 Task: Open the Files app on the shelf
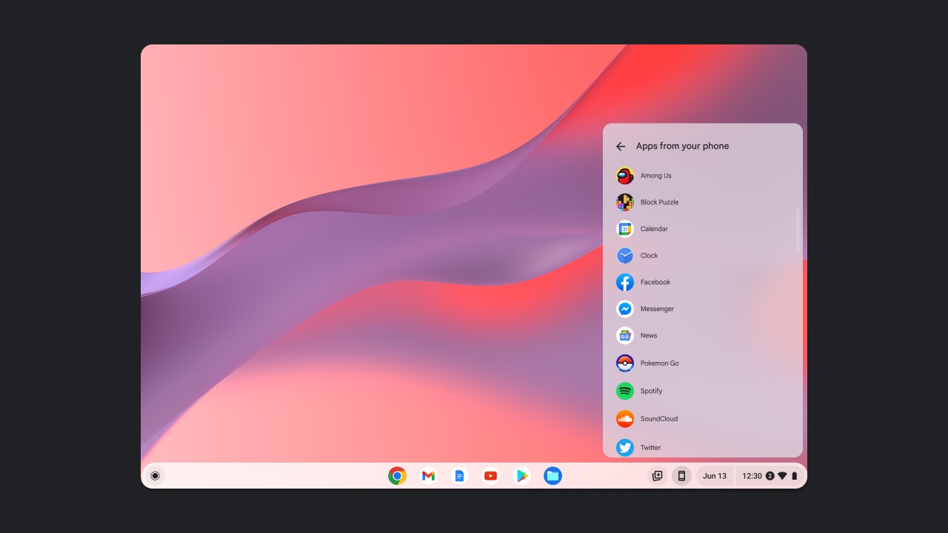pos(553,475)
